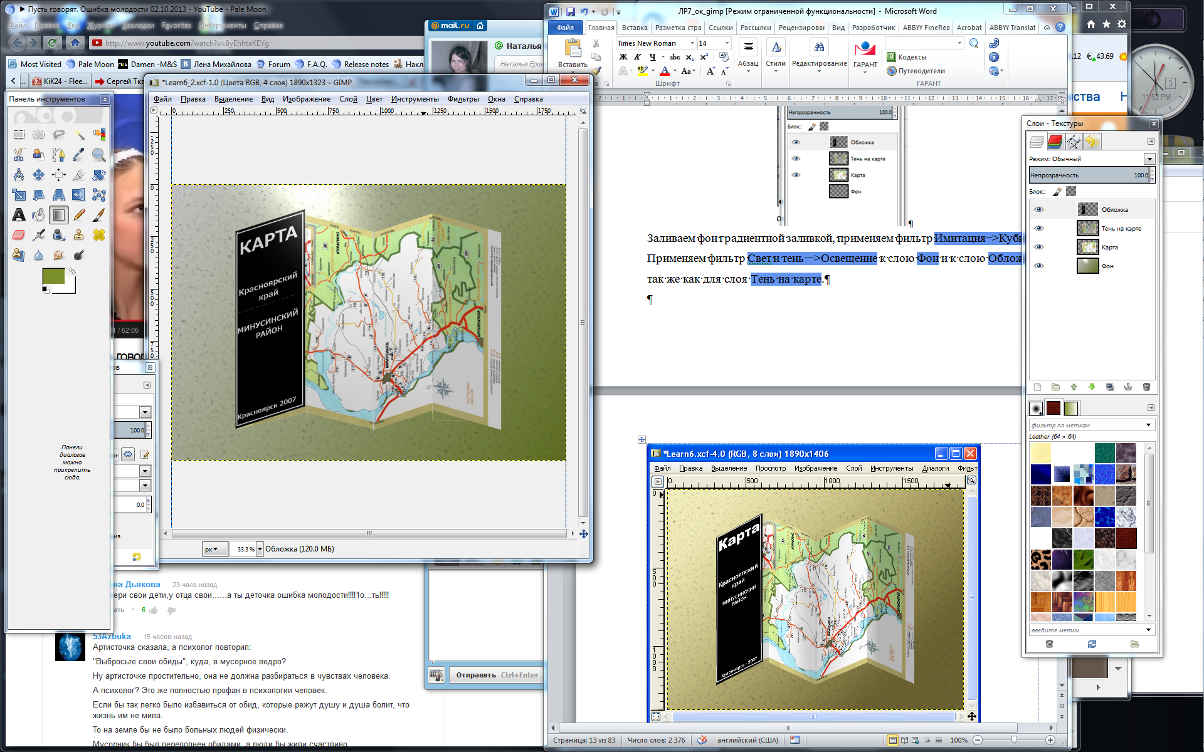This screenshot has height=752, width=1204.
Task: Toggle strikethrough abc in Word ribbon
Action: click(675, 57)
